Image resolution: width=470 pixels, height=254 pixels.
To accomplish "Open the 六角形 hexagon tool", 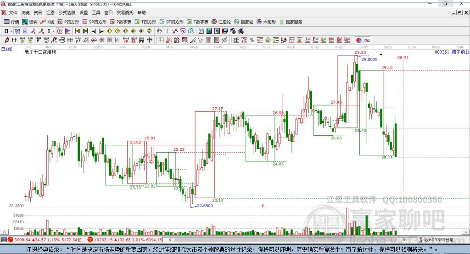I will pos(266,22).
